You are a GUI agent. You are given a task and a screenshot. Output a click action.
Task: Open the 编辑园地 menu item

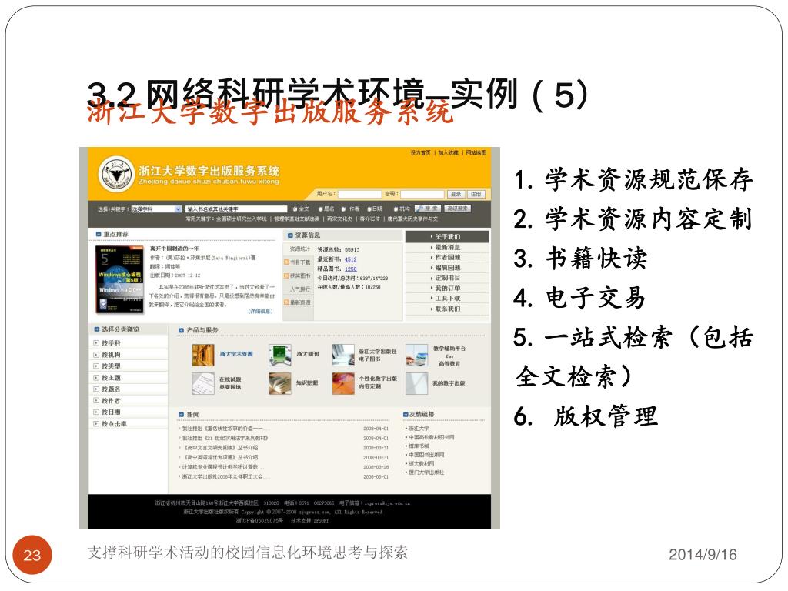(447, 268)
